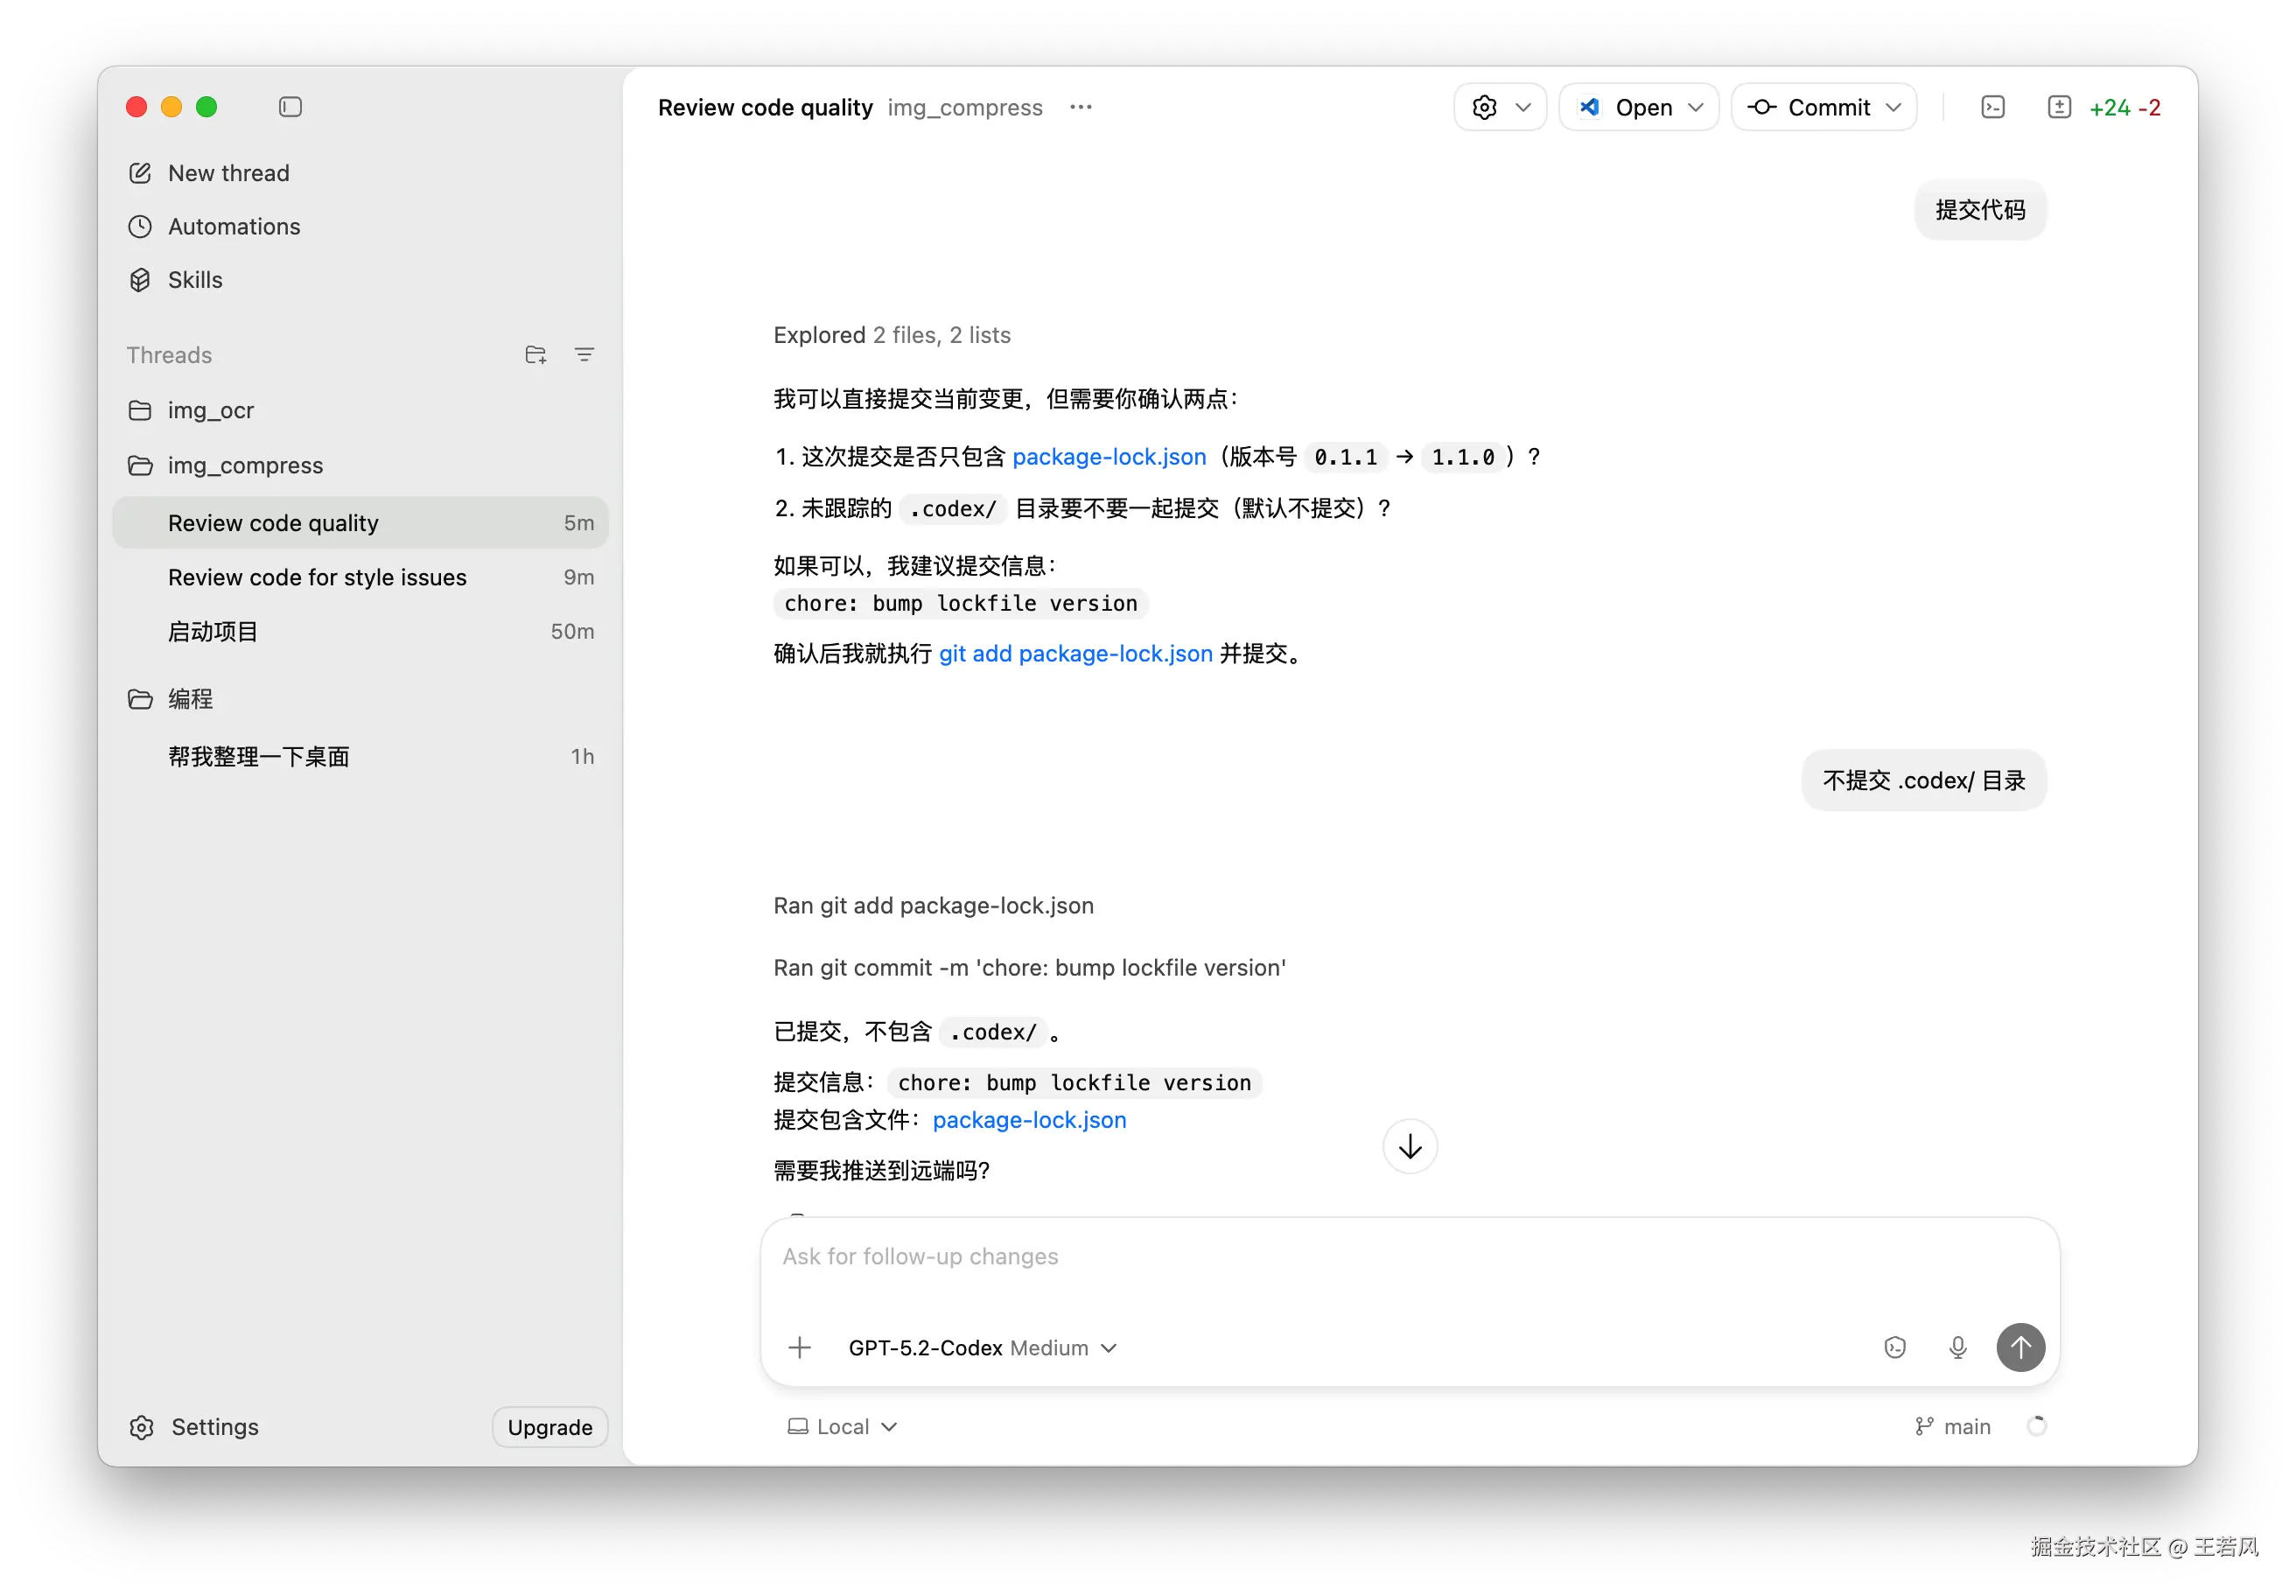Toggle the diff view +24 -2 icon
The image size is (2296, 1596).
pyautogui.click(x=2059, y=107)
